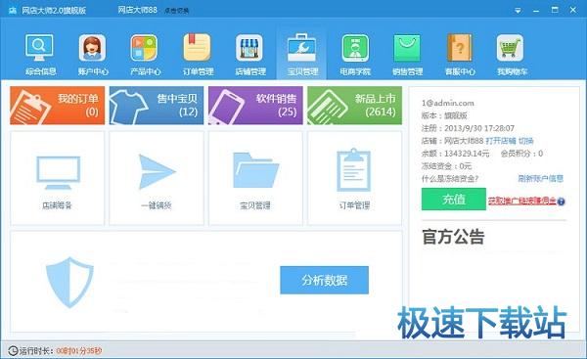Click 会员积分：0 text

click(x=521, y=154)
